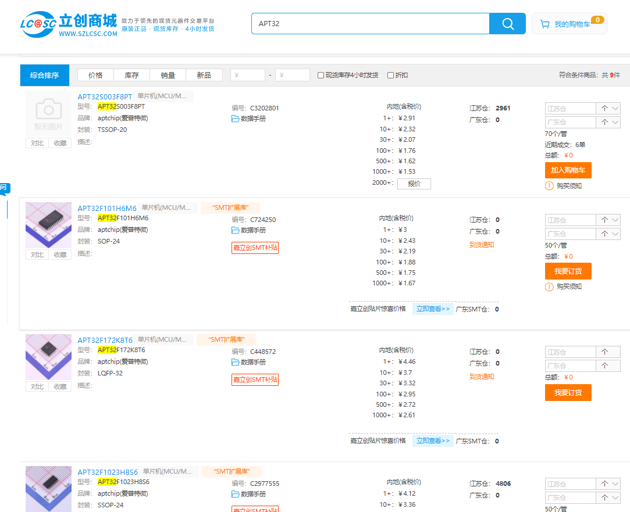This screenshot has height=512, width=630.
Task: Open datasheet folder icon for C2977555
Action: coord(236,495)
